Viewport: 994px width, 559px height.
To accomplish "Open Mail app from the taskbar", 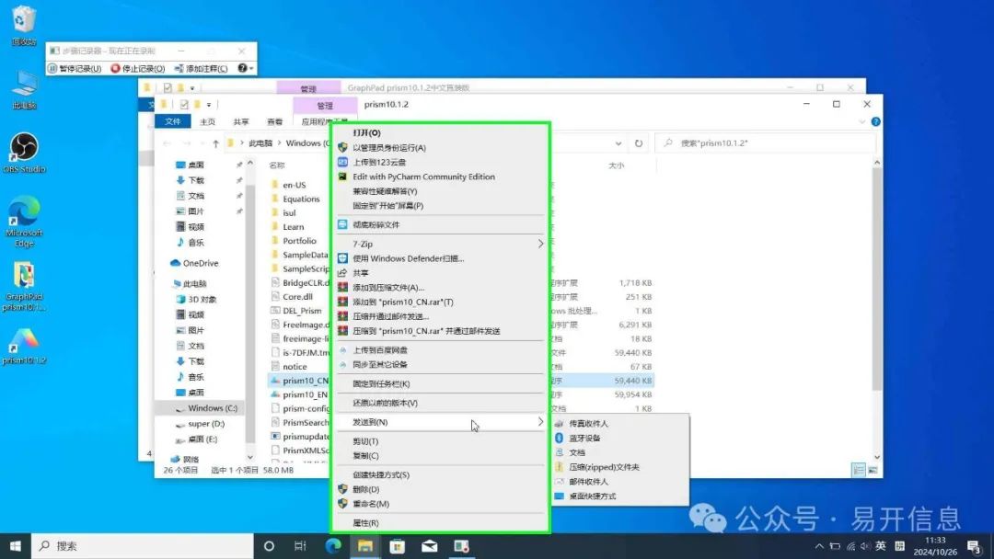I will (429, 546).
